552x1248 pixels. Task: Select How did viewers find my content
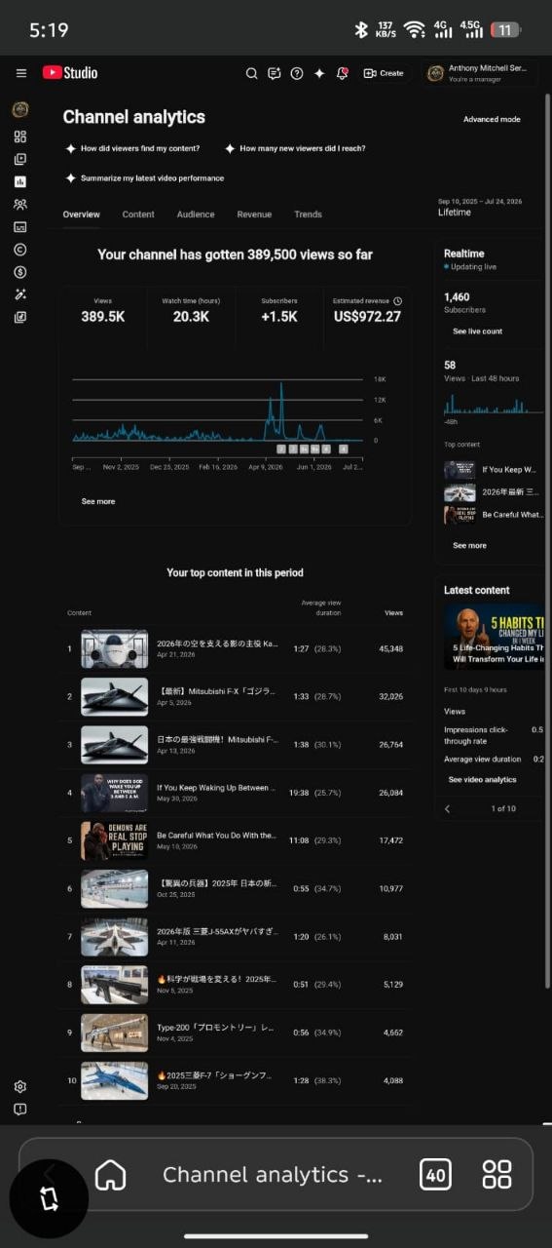point(132,149)
